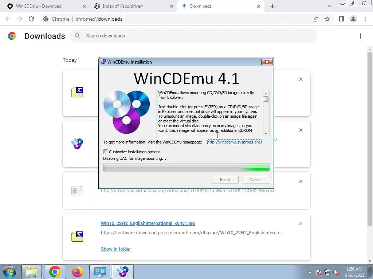Open a new Chrome tab
The height and width of the screenshot is (279, 373).
click(272, 6)
